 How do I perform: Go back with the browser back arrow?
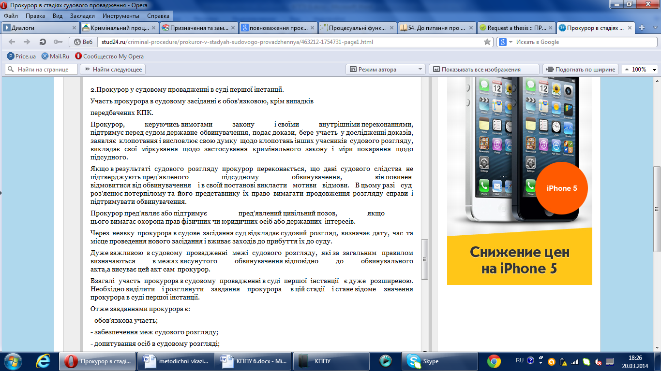[13, 42]
